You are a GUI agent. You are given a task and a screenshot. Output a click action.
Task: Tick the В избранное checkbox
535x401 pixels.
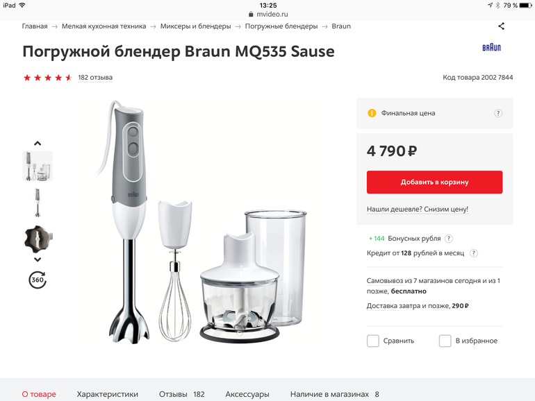coord(445,341)
